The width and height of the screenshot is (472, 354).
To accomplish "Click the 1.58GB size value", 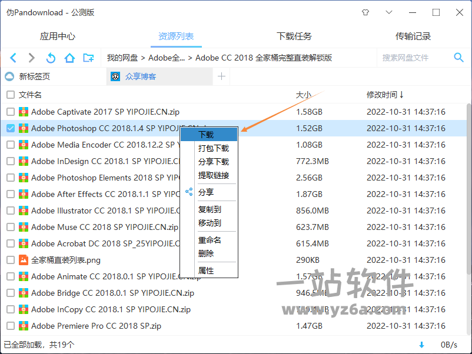I will tap(309, 112).
